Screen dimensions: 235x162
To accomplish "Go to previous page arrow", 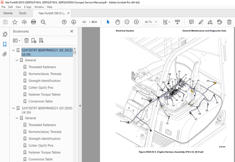I will coord(64,22).
